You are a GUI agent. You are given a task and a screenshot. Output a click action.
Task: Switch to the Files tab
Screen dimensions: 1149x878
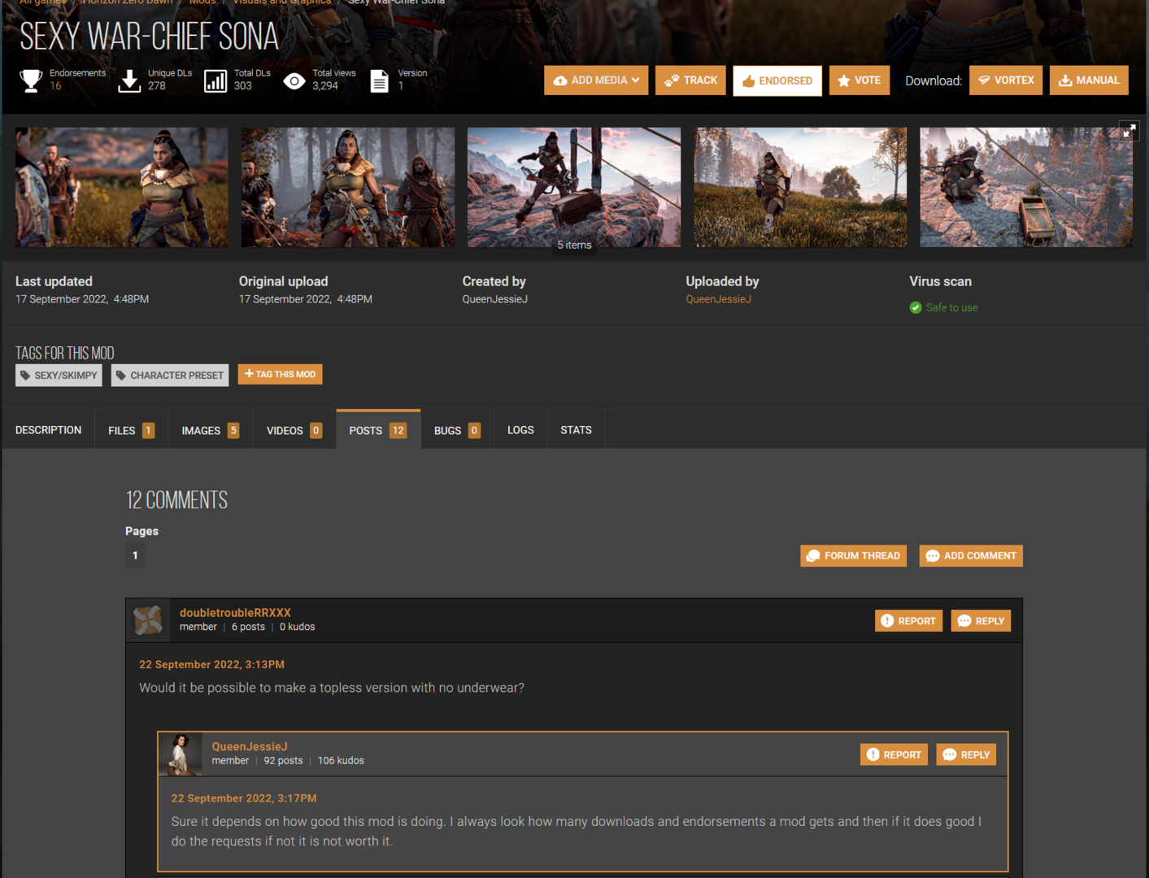(131, 430)
